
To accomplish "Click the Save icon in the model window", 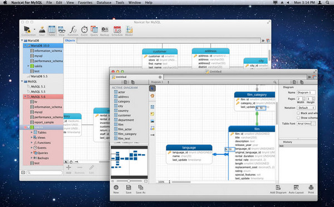I will 129,189.
